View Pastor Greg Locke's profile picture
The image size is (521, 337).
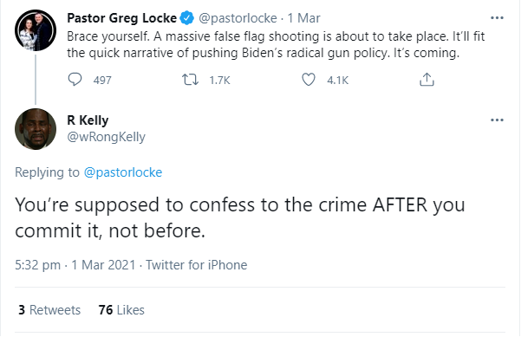[36, 30]
